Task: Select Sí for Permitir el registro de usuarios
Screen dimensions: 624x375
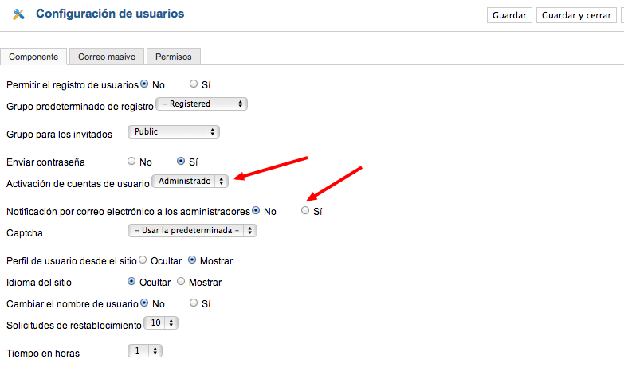Action: (x=194, y=84)
